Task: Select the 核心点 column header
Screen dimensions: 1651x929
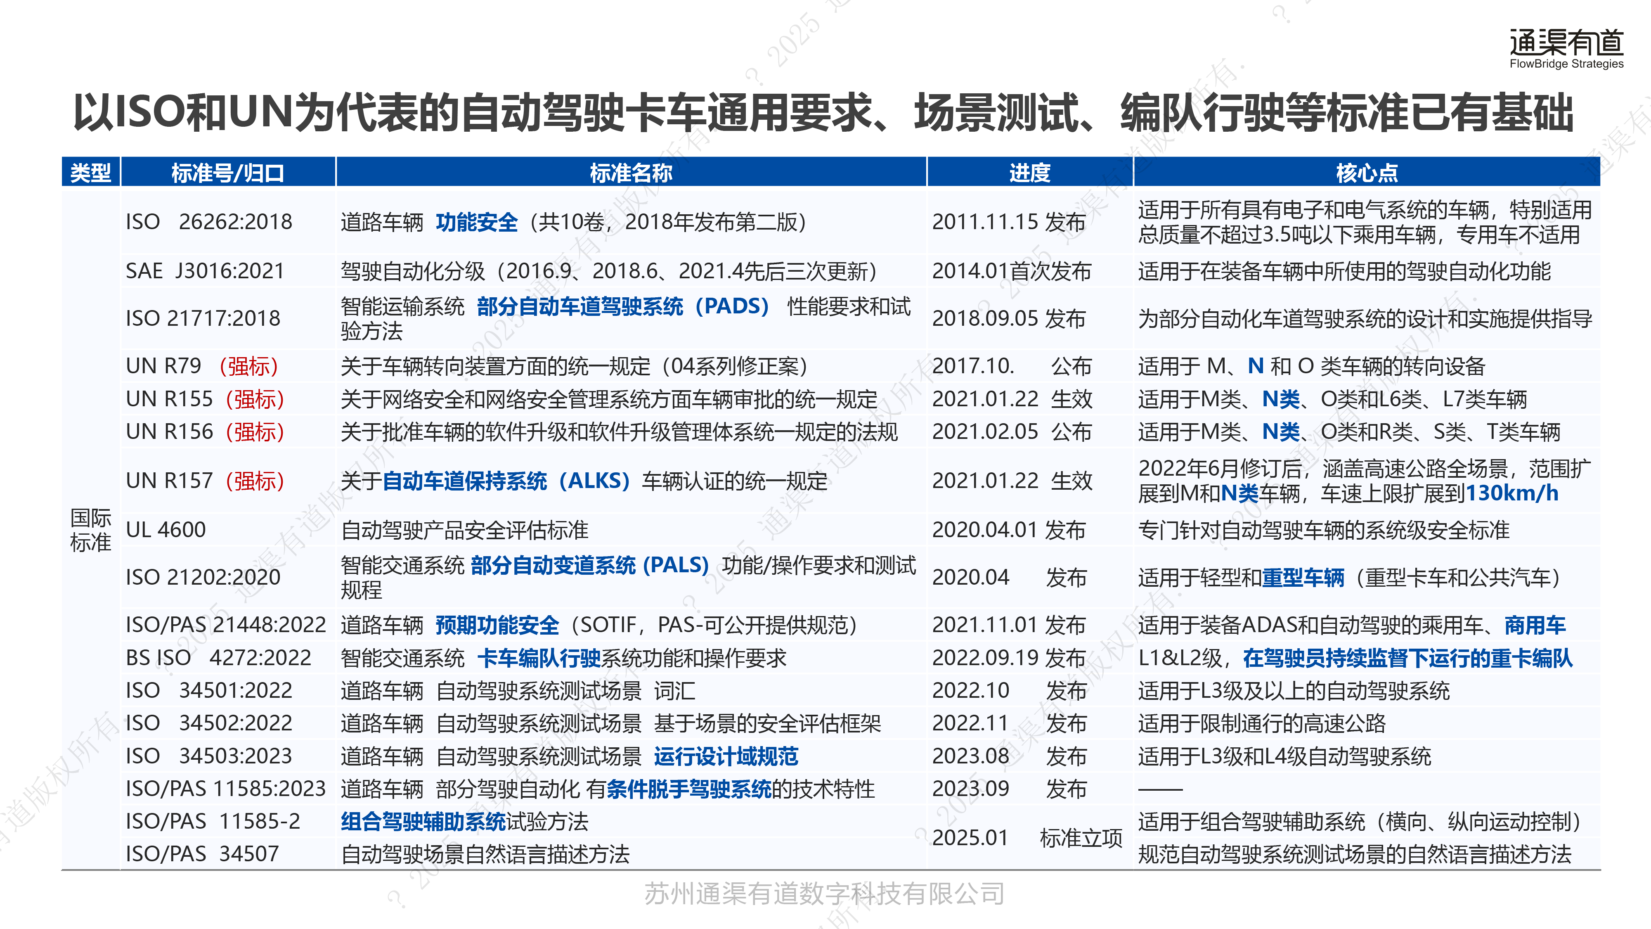Action: coord(1367,173)
